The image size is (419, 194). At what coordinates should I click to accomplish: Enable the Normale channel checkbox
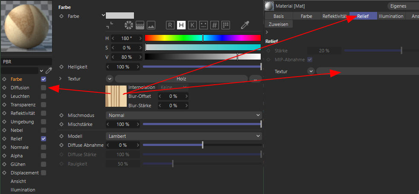point(44,147)
